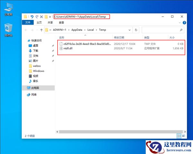Screen dimensions: 193x154
Task: Switch to details view icon in status bar
Action: pyautogui.click(x=179, y=136)
